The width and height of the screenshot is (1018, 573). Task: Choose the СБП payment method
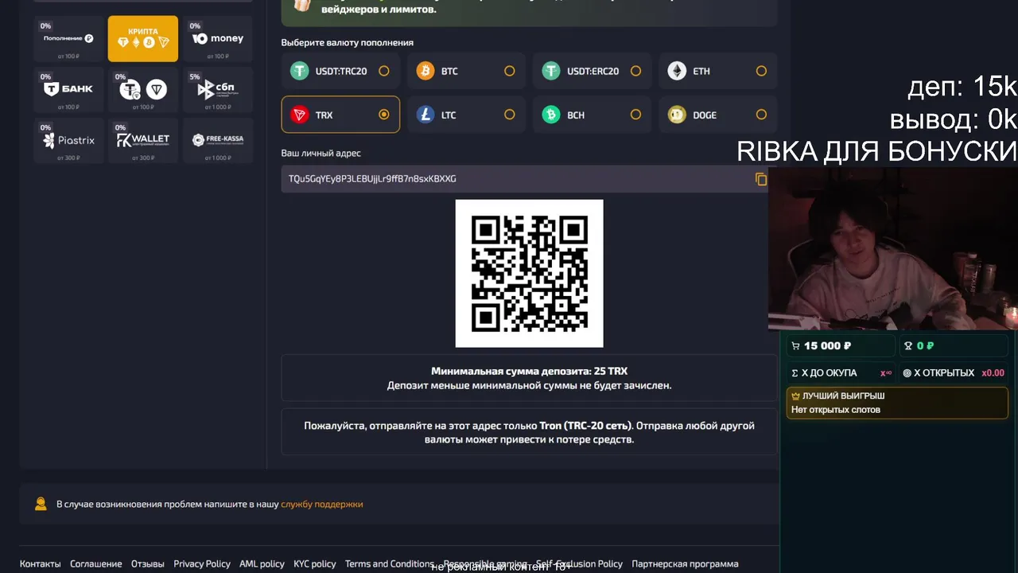point(218,89)
